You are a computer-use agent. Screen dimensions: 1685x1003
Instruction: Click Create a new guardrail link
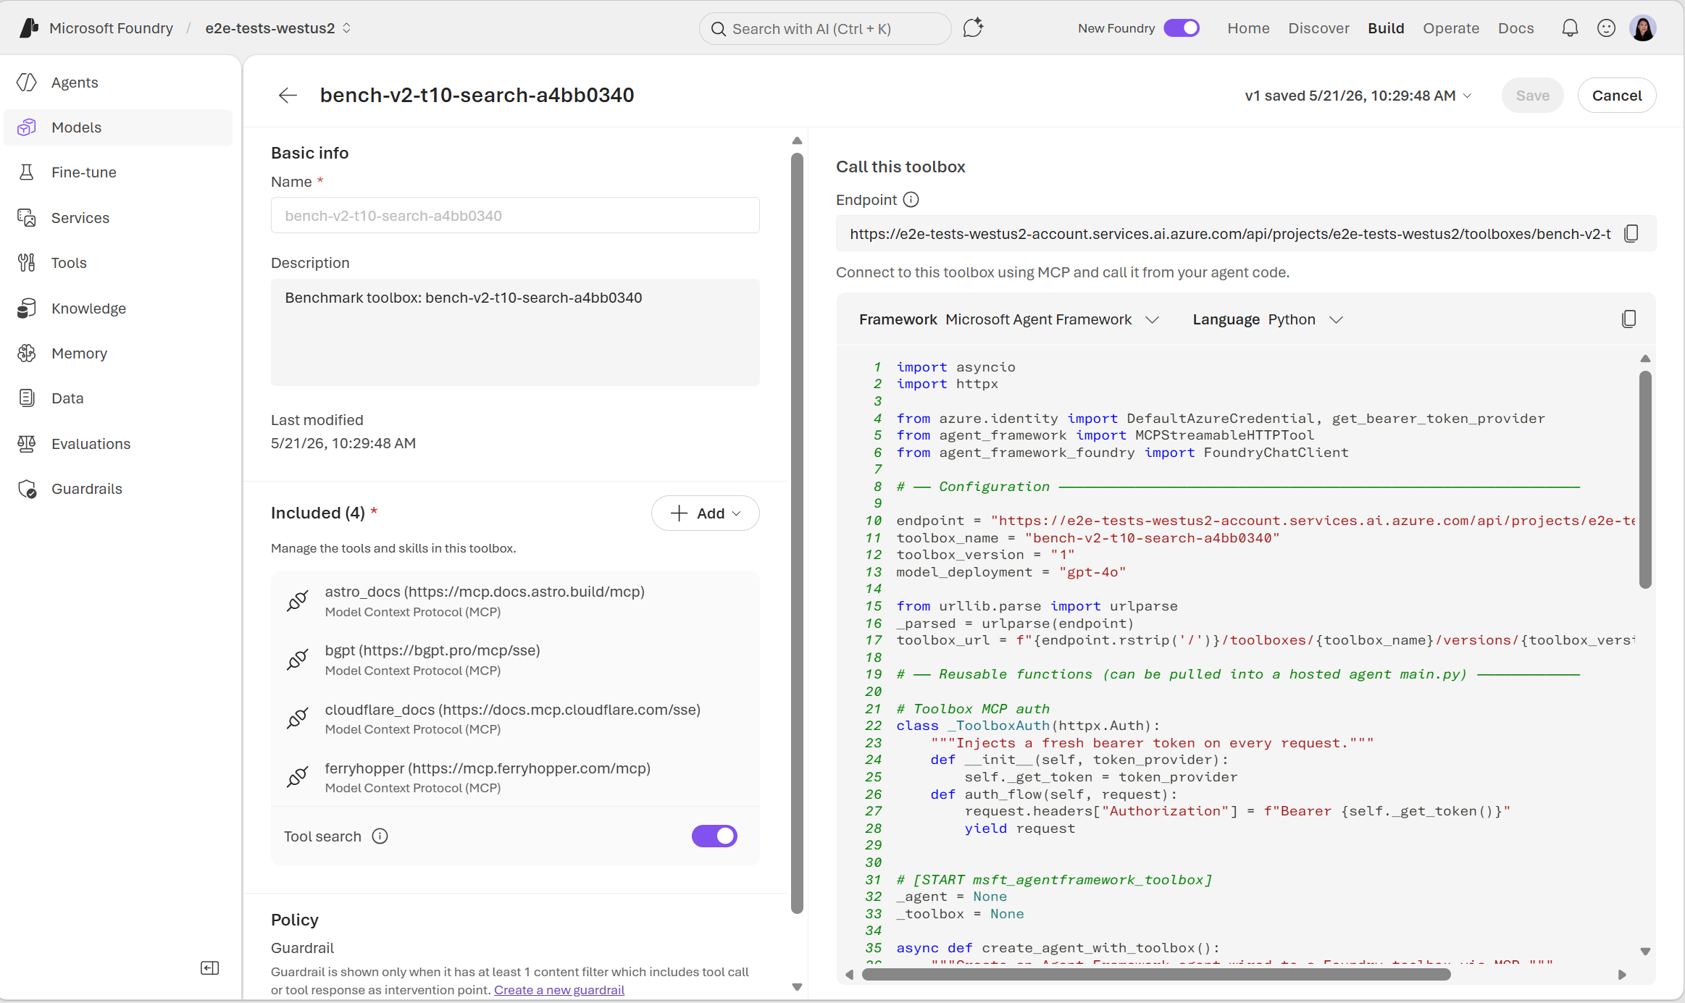click(x=559, y=990)
